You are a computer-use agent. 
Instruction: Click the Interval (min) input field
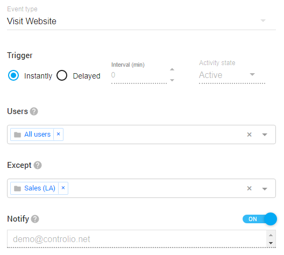[x=139, y=75]
